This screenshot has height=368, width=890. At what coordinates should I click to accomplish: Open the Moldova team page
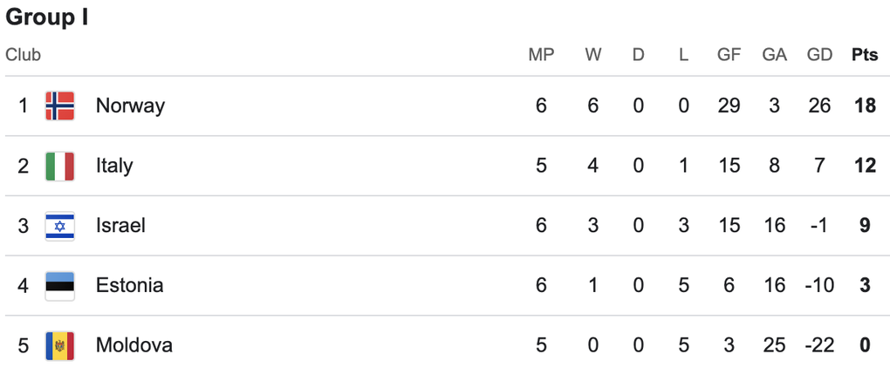click(x=133, y=345)
